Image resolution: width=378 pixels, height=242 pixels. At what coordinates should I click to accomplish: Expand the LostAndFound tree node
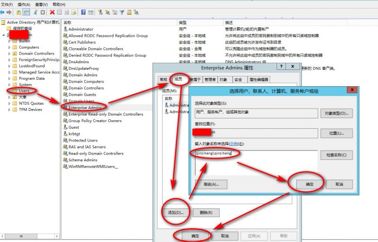point(9,66)
